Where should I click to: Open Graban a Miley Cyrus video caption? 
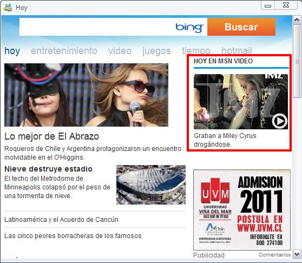point(225,140)
